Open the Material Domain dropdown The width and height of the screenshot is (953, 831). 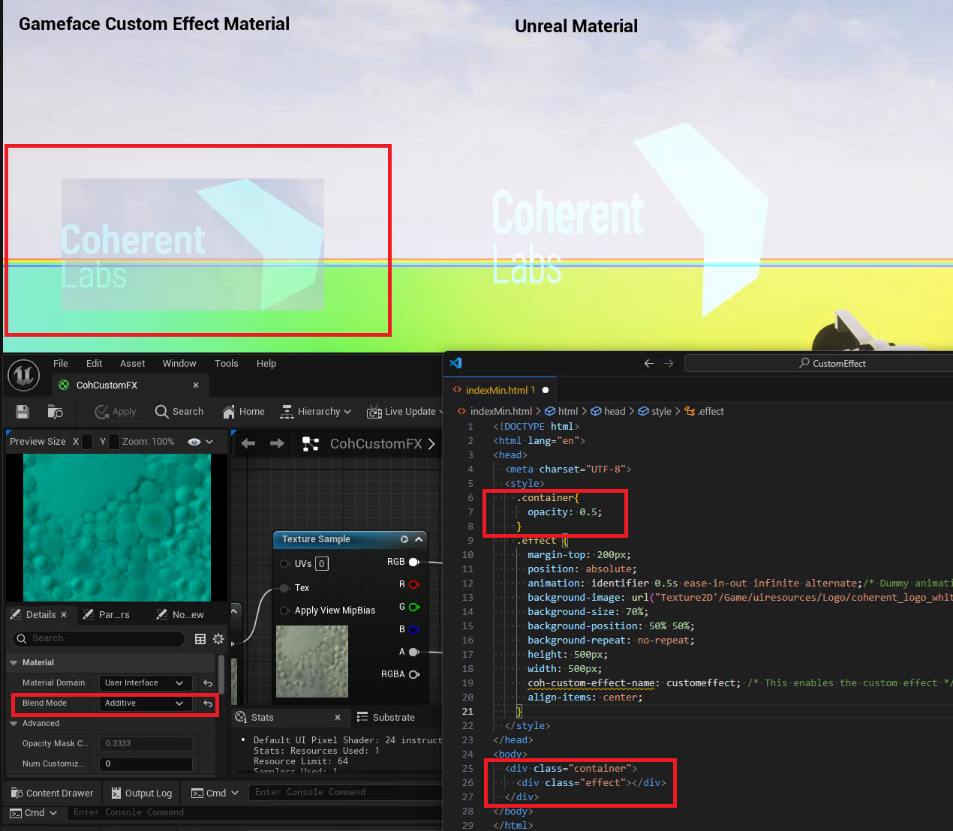tap(144, 683)
